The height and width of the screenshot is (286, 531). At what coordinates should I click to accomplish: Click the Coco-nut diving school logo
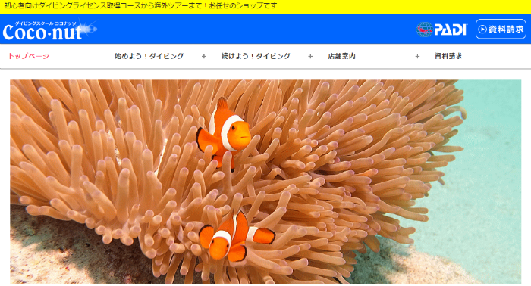[x=49, y=30]
